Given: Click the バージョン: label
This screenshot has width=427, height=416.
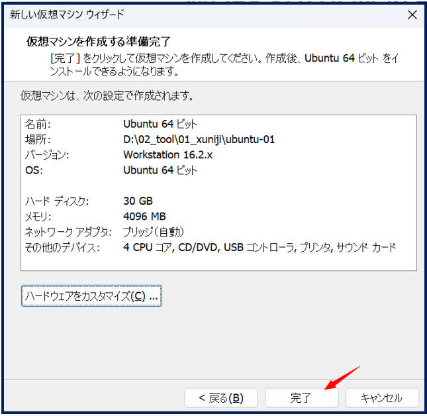Looking at the screenshot, I should tap(47, 155).
